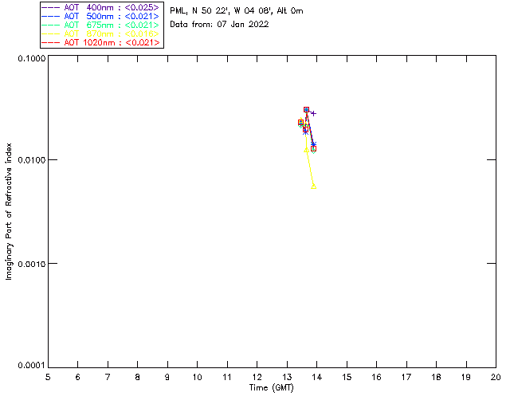Click the 0.0001 y-axis tick label
The height and width of the screenshot is (408, 510).
click(29, 366)
